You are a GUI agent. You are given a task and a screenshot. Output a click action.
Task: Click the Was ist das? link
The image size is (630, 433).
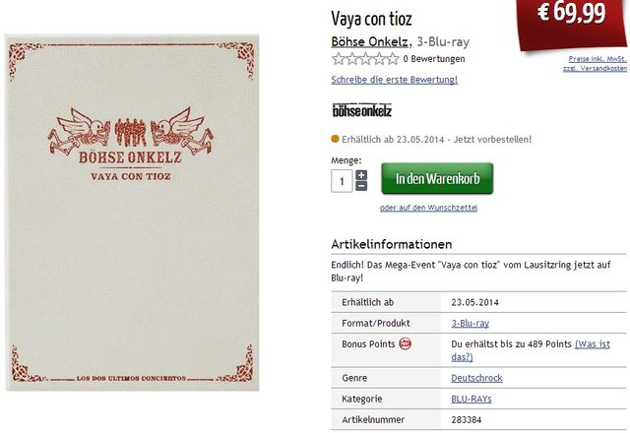[531, 350]
